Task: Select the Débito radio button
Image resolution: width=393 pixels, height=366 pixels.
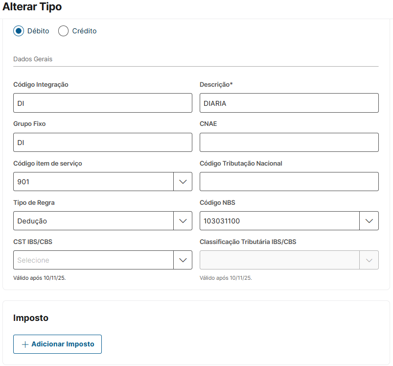Action: point(19,31)
